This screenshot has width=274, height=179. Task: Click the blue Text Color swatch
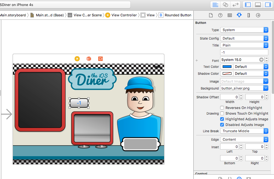[x=227, y=67]
